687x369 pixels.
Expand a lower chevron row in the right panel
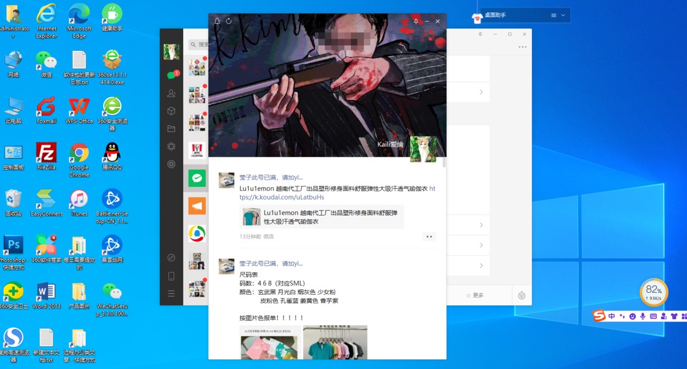pyautogui.click(x=481, y=246)
